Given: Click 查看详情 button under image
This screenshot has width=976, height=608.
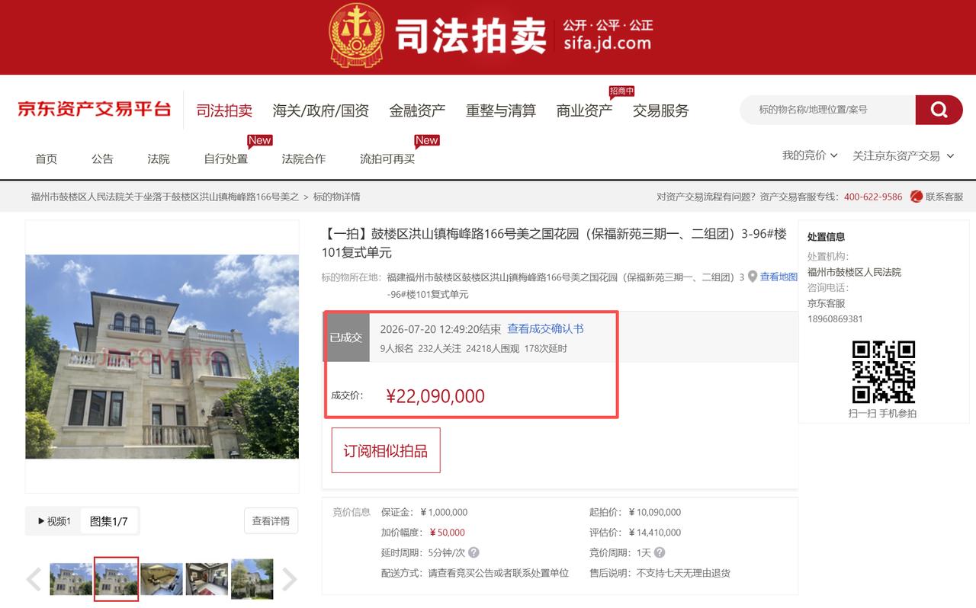Looking at the screenshot, I should click(271, 521).
